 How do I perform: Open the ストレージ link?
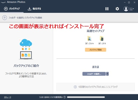[8, 97]
